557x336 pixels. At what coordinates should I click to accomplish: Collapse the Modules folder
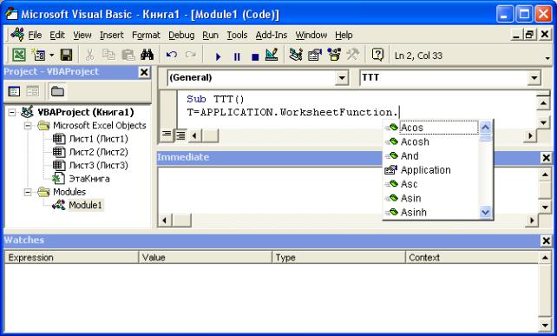click(28, 192)
